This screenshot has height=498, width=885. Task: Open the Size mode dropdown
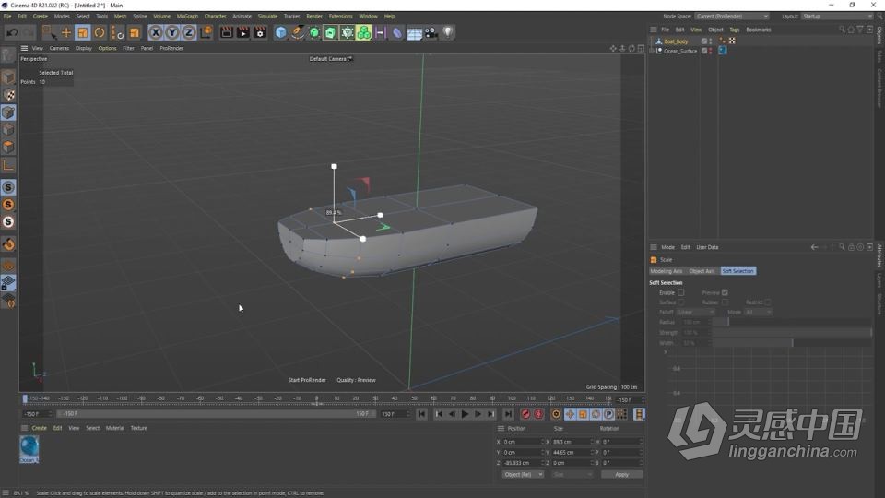(572, 475)
